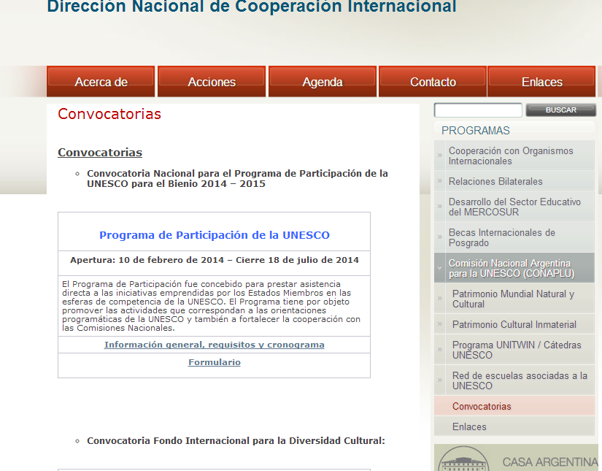Click the Casa Argentina banner image
The width and height of the screenshot is (602, 471).
pyautogui.click(x=515, y=459)
